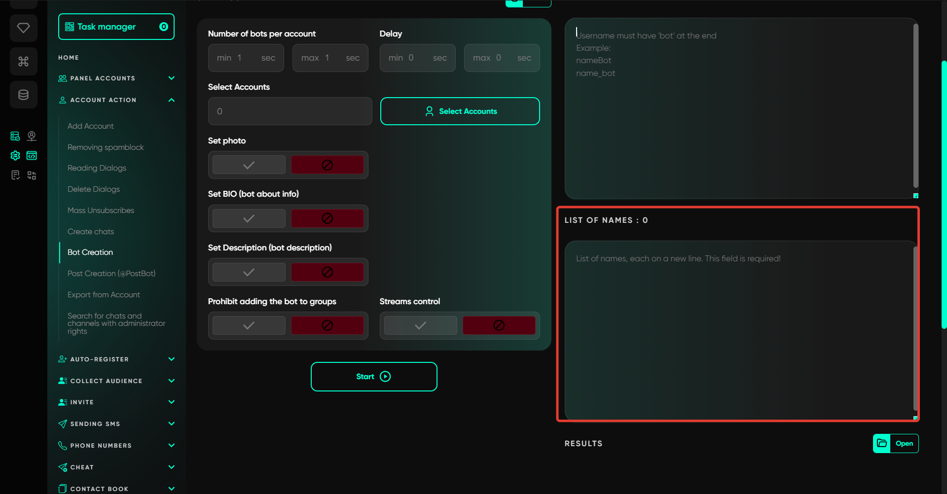This screenshot has width=947, height=494.
Task: Enable Set photo with checkmark toggle
Action: tap(249, 165)
